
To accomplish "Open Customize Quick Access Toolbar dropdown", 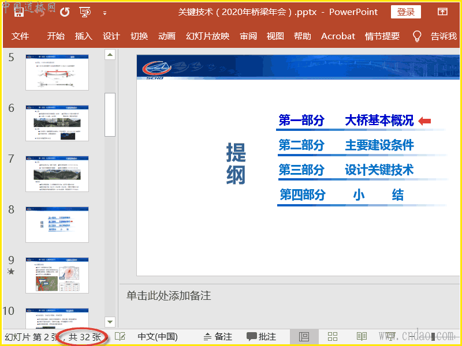I will (x=105, y=13).
